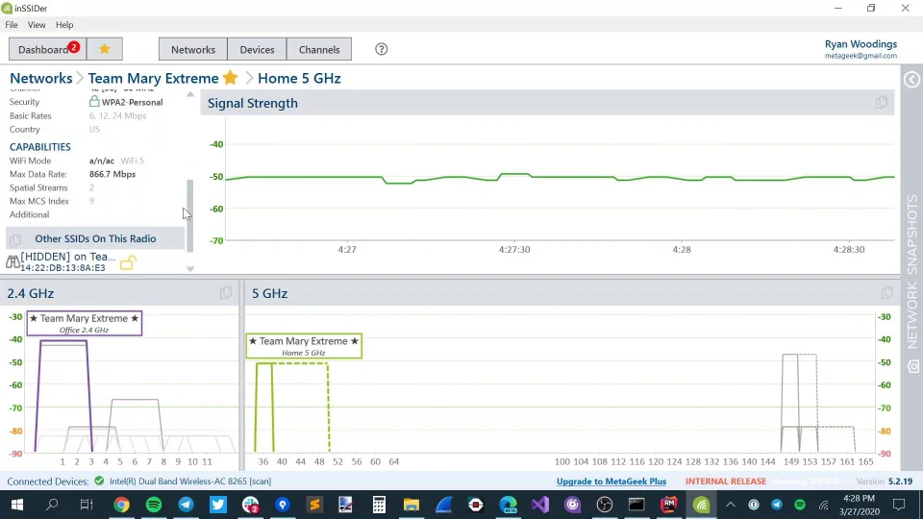The width and height of the screenshot is (923, 519).
Task: Switch to the Networks tab
Action: click(193, 49)
